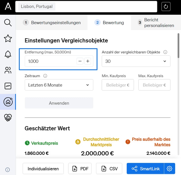Open contacts people icon in sidebar
The image size is (181, 175).
[x=8, y=70]
